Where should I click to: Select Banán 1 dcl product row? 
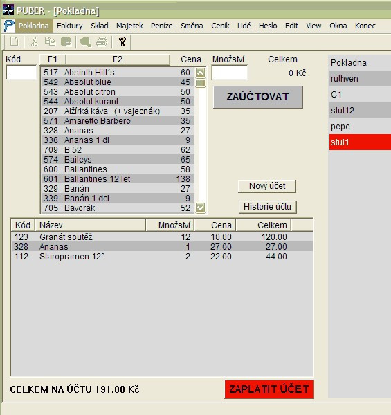118,199
